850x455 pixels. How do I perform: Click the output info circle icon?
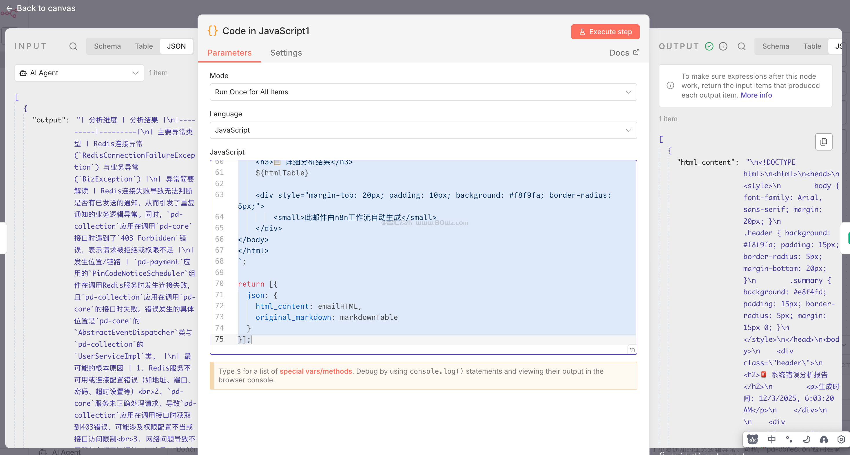723,46
